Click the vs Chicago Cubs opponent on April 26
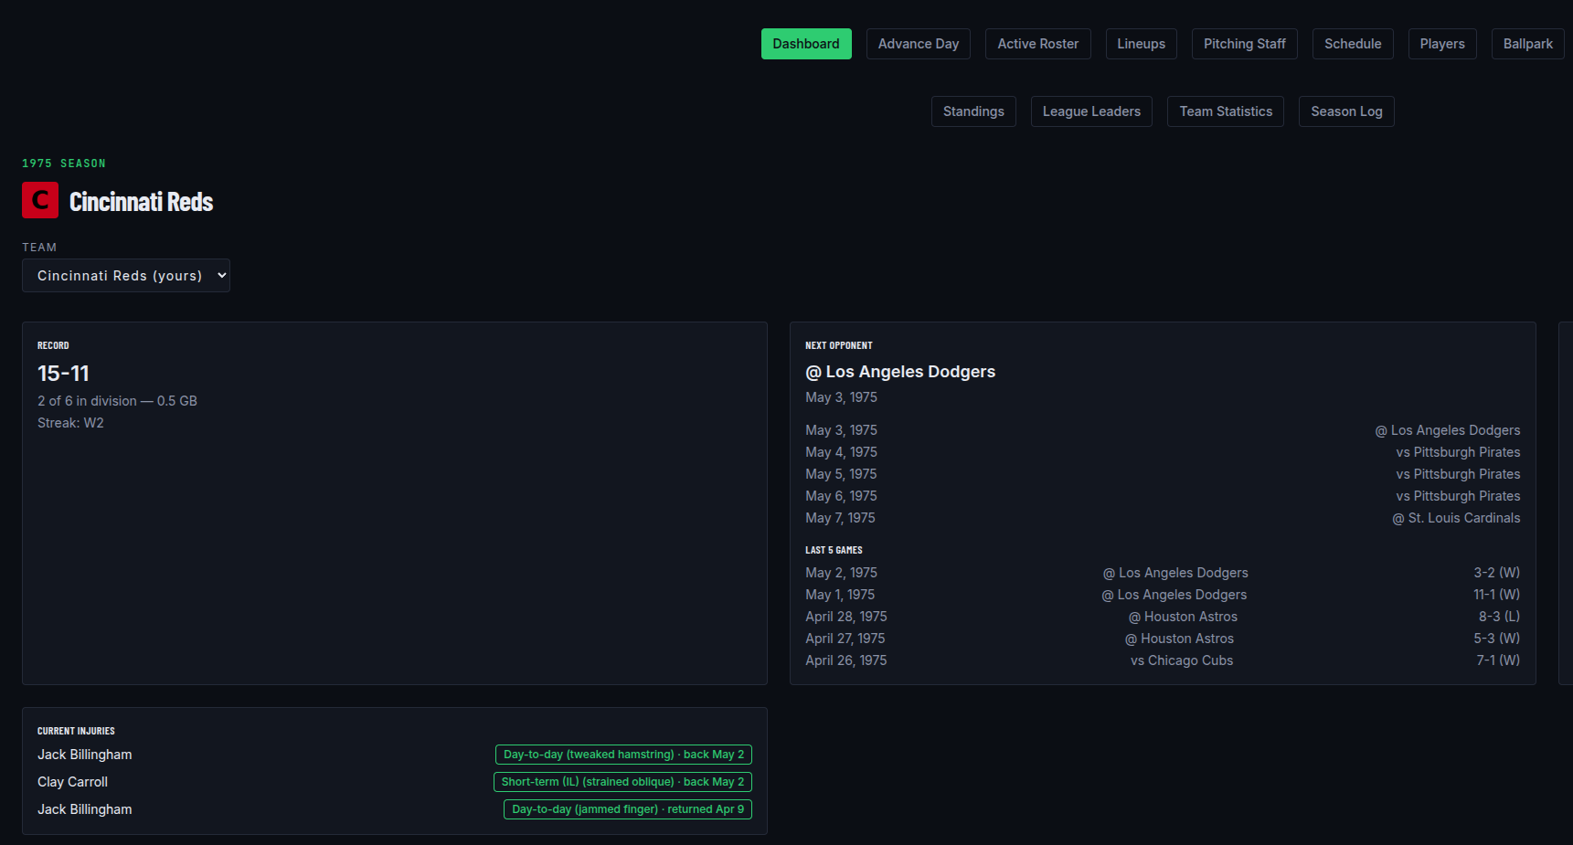 pyautogui.click(x=1182, y=660)
